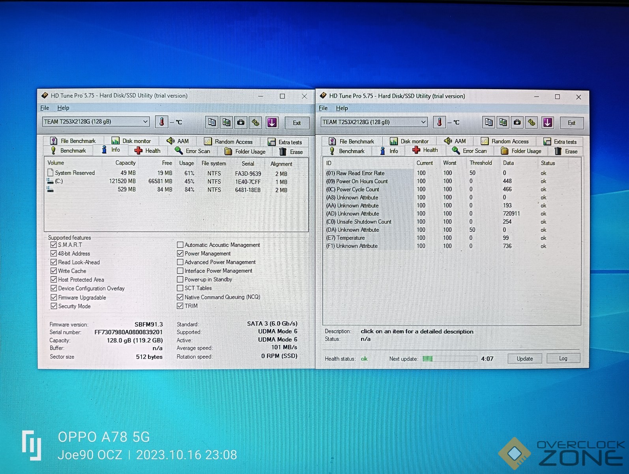Switch to Benchmark tab in left window

68,150
